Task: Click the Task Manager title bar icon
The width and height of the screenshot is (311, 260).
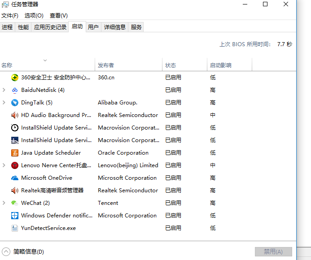Action: [5, 4]
